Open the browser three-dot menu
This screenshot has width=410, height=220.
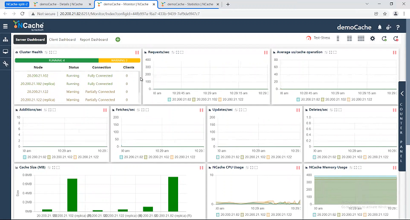[x=404, y=13]
